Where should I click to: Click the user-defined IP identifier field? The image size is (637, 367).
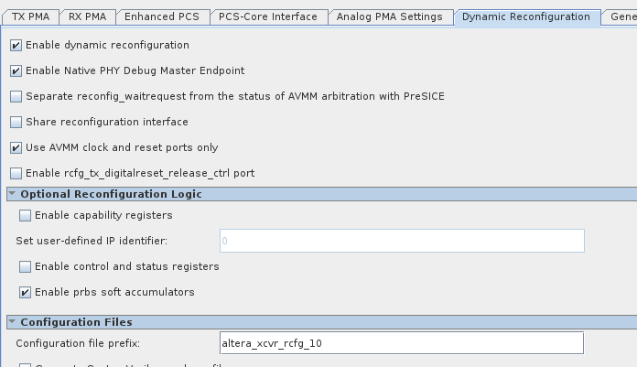pos(401,241)
